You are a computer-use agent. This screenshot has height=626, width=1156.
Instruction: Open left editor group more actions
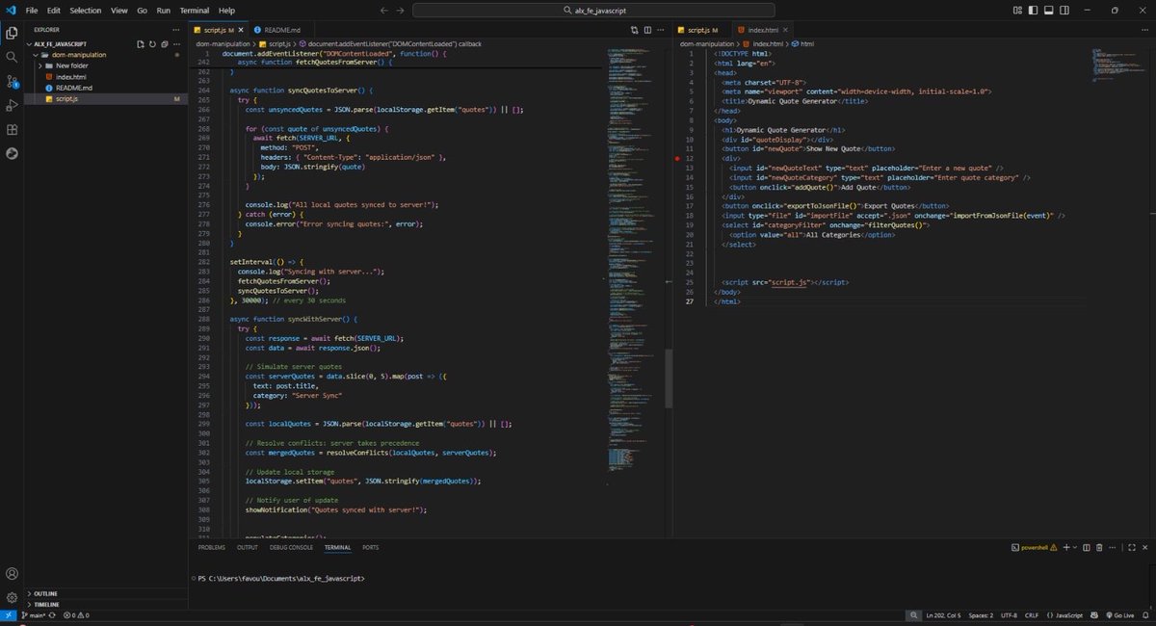[661, 30]
